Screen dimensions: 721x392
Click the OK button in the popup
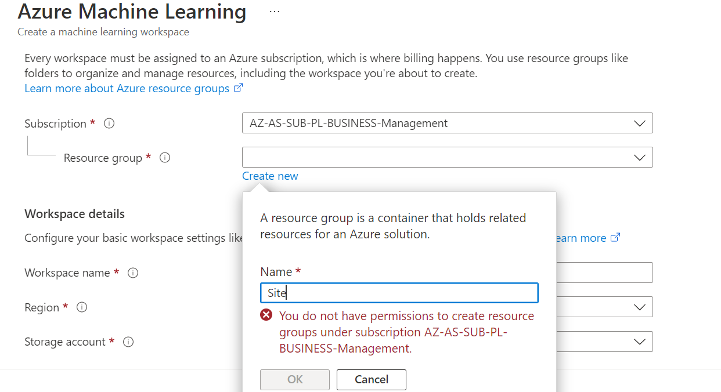point(295,380)
